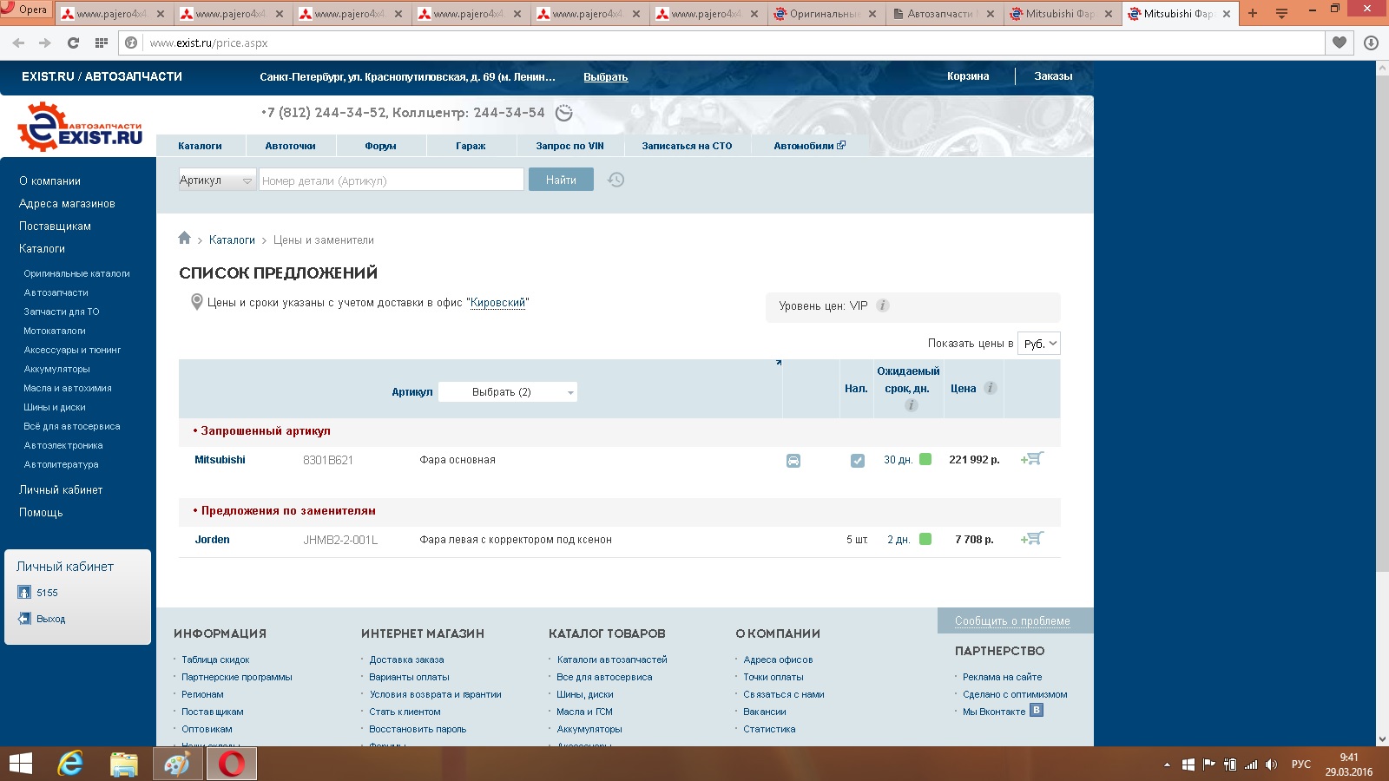This screenshot has height=781, width=1389.
Task: Click the part number input field
Action: click(391, 180)
